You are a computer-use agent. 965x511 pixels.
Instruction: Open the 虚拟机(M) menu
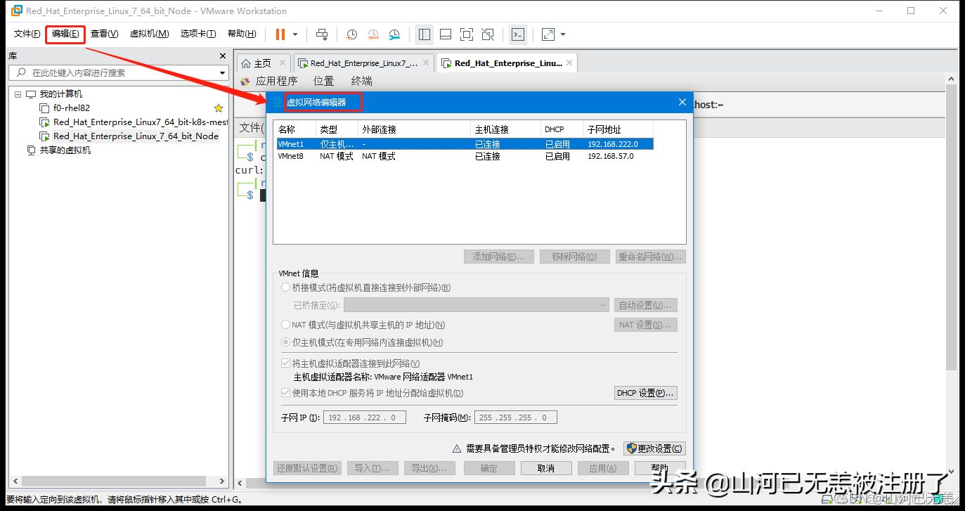pos(149,34)
